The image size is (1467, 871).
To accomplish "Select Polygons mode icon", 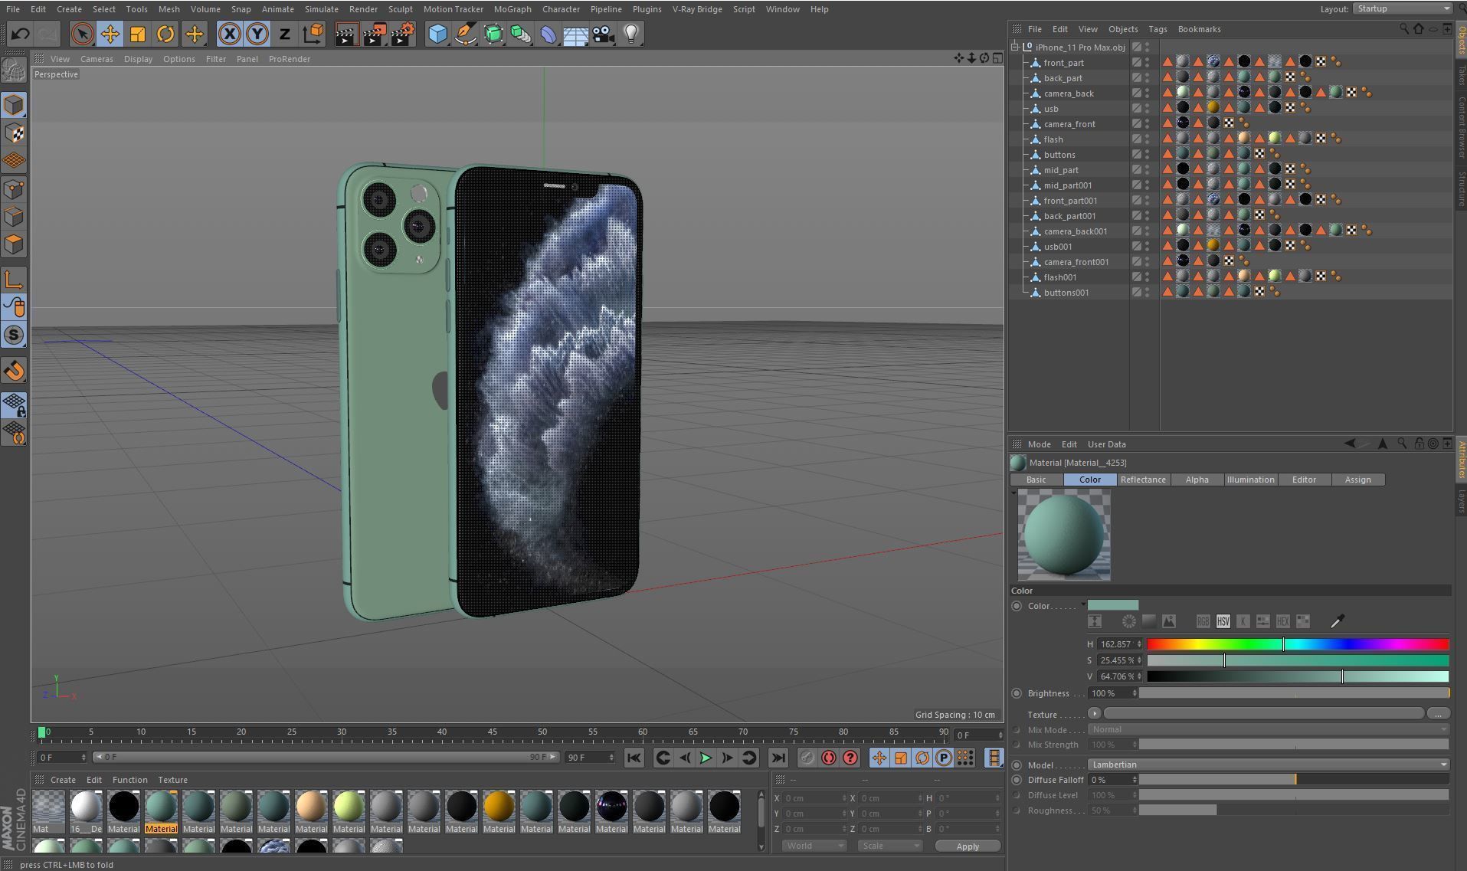I will coord(14,245).
